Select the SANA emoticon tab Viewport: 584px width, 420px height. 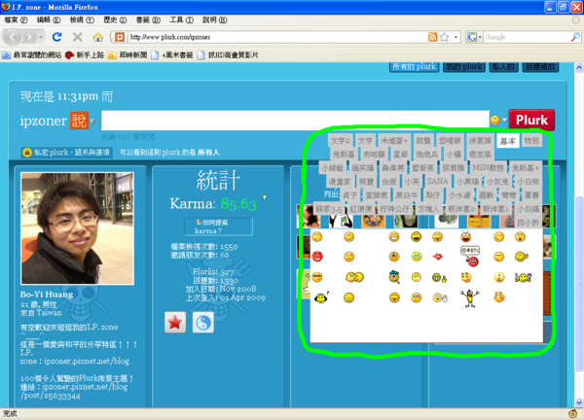coord(437,181)
